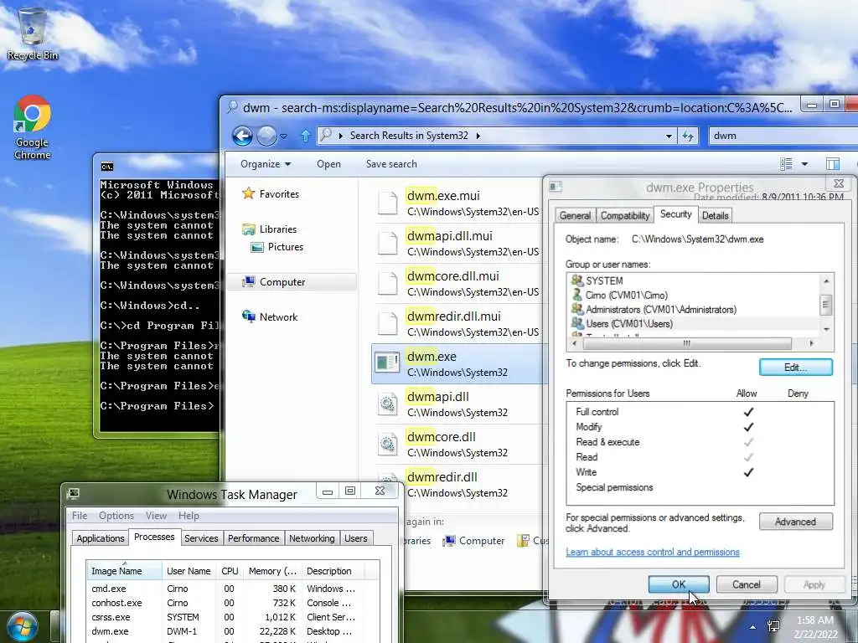
Task: Switch to Networking tab in Task Manager
Action: pos(312,538)
